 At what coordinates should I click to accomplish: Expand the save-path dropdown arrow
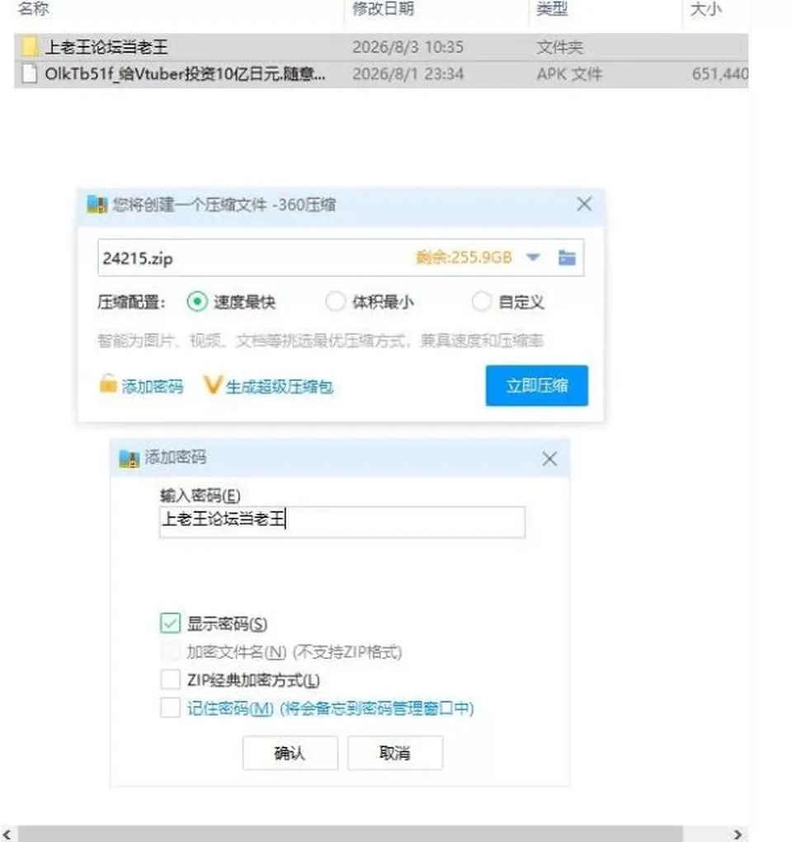(533, 257)
